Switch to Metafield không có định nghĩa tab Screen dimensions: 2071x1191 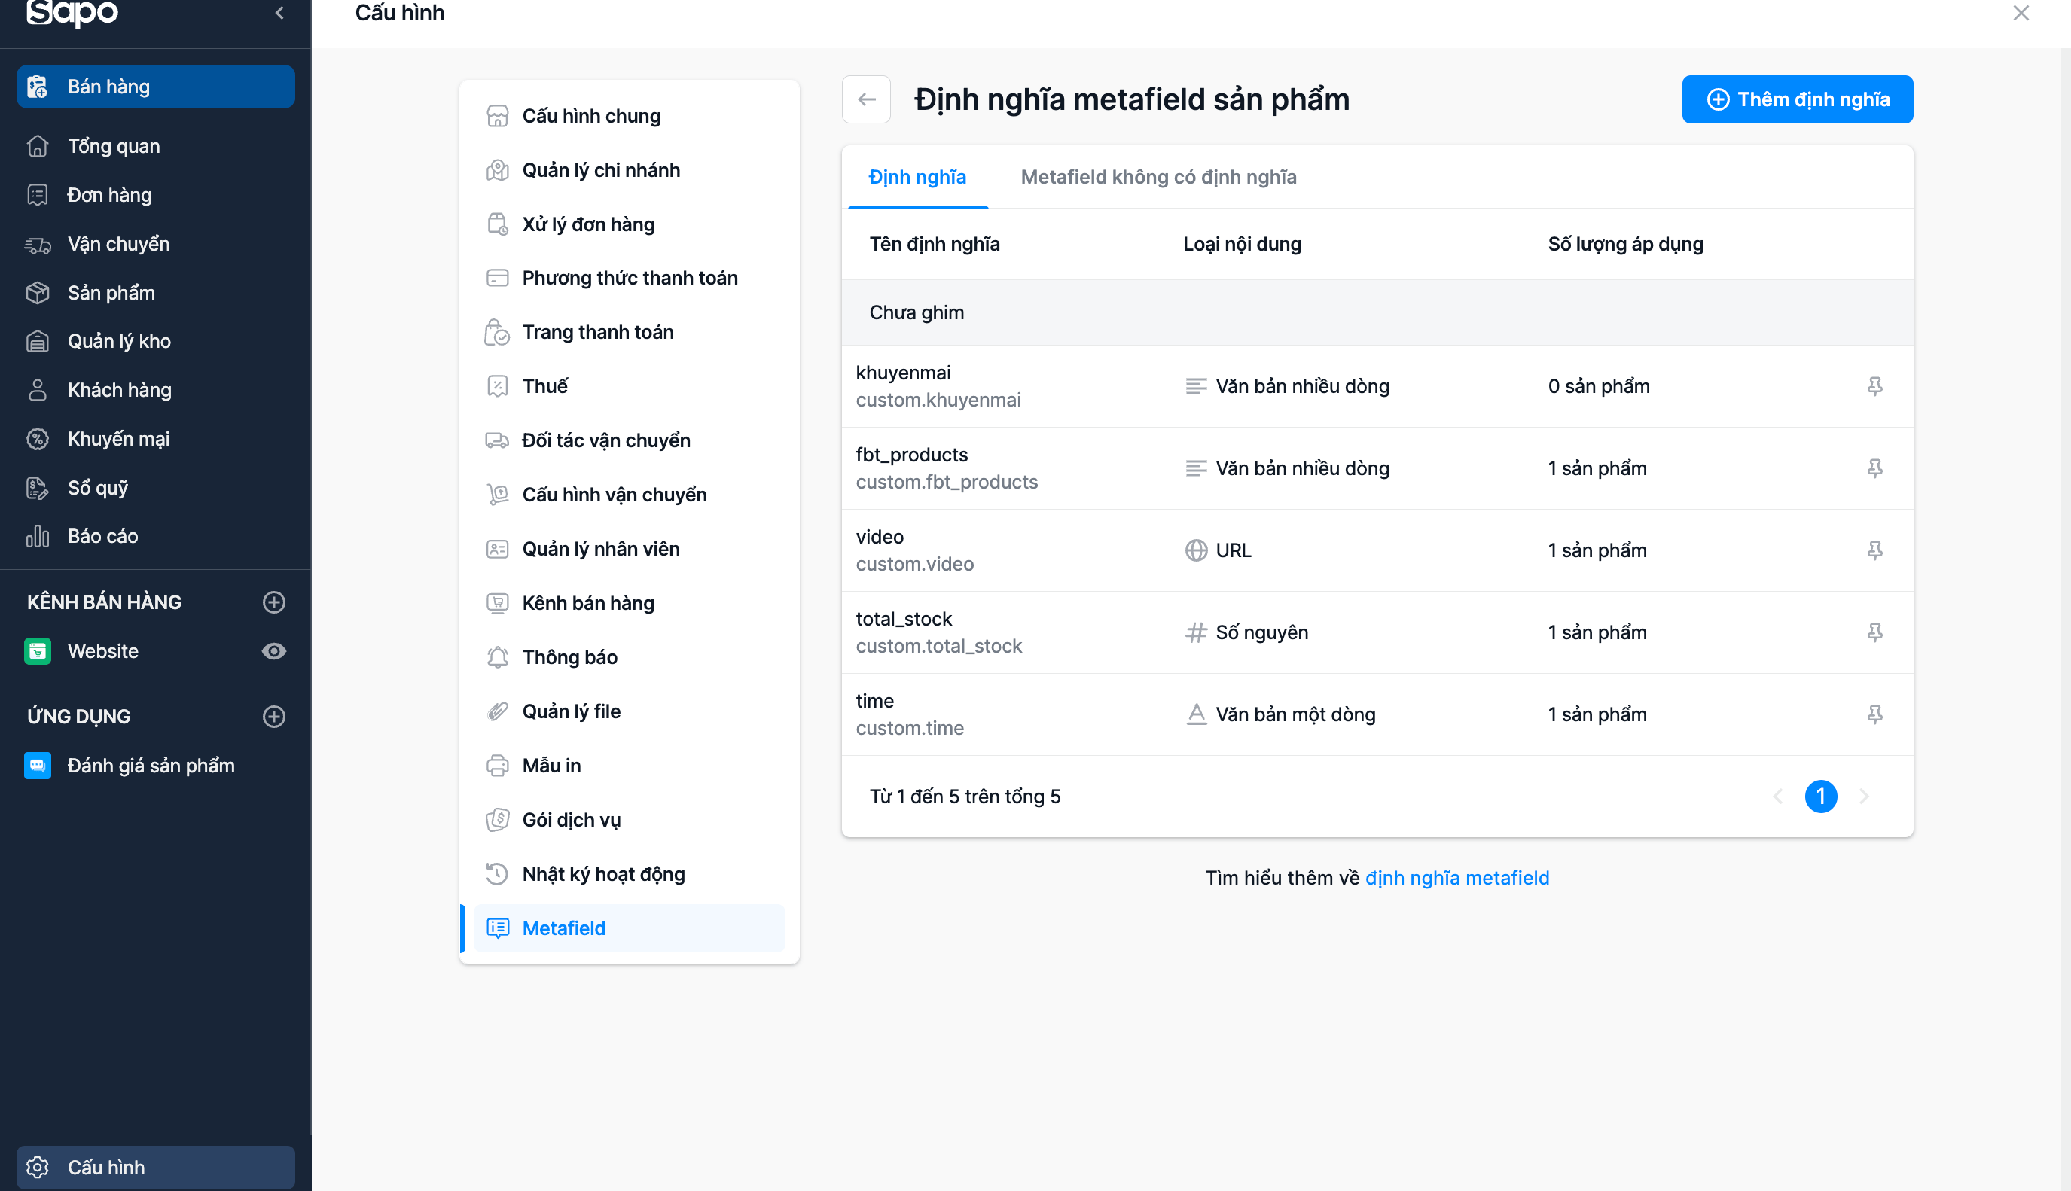(x=1159, y=177)
